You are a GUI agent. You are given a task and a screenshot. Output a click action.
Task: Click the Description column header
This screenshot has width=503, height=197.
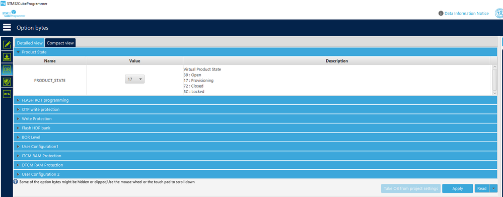pyautogui.click(x=336, y=60)
